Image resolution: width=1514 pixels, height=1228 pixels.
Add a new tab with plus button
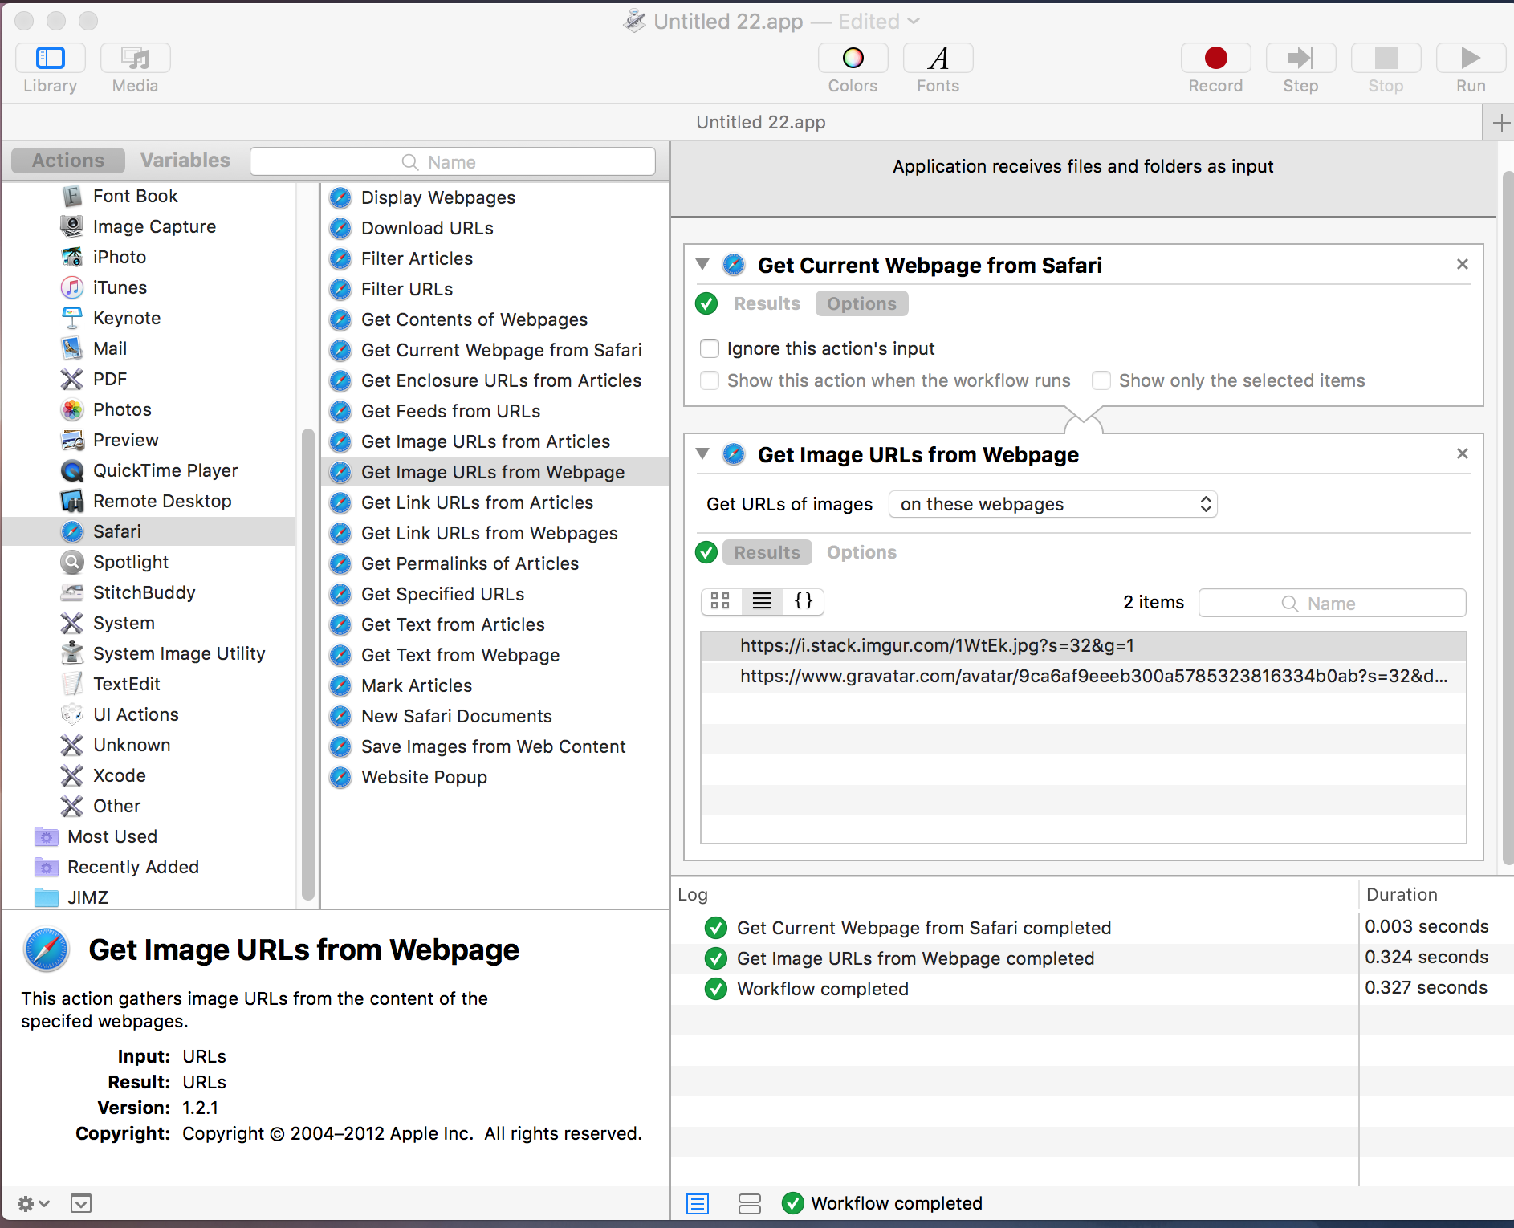[1500, 123]
